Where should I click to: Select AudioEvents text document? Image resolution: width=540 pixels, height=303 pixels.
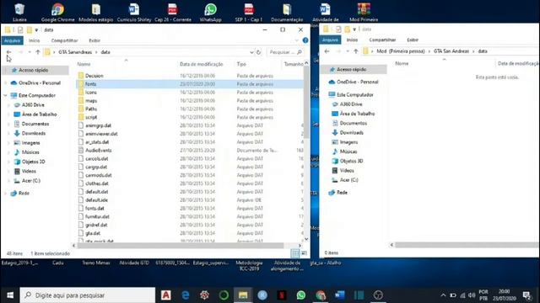pos(189,151)
